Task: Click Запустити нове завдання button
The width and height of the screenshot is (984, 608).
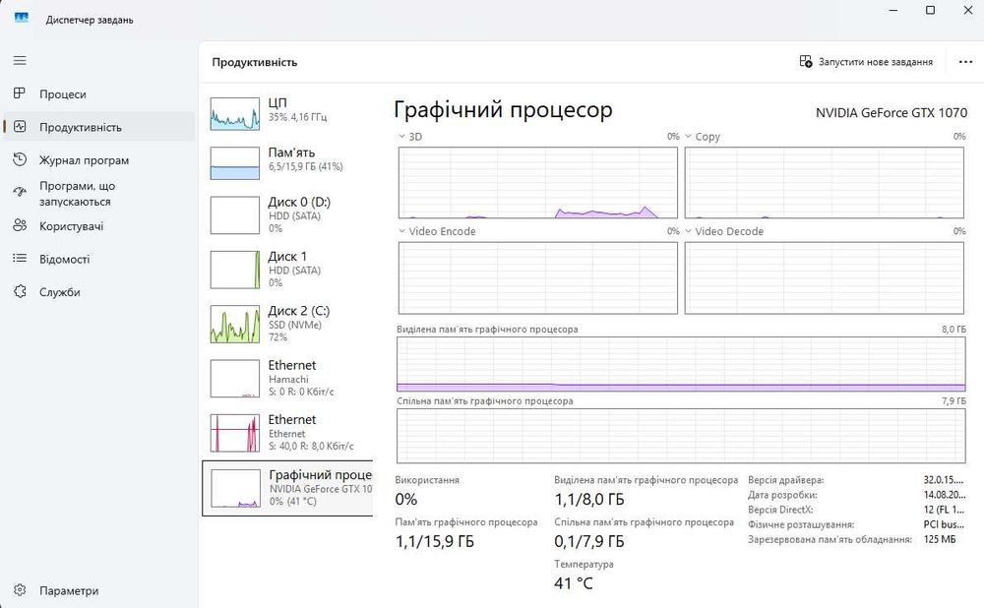Action: point(866,62)
